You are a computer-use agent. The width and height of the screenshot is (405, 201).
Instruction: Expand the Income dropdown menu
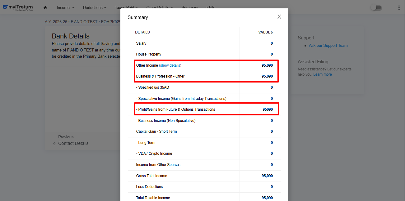[x=66, y=7]
